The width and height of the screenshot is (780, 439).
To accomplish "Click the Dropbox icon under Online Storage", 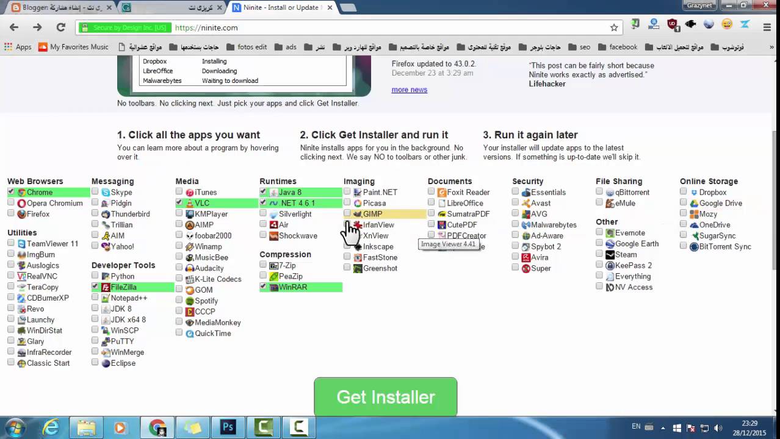I will (x=694, y=192).
